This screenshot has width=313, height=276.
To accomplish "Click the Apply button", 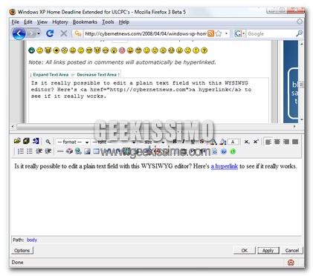I will (268, 250).
